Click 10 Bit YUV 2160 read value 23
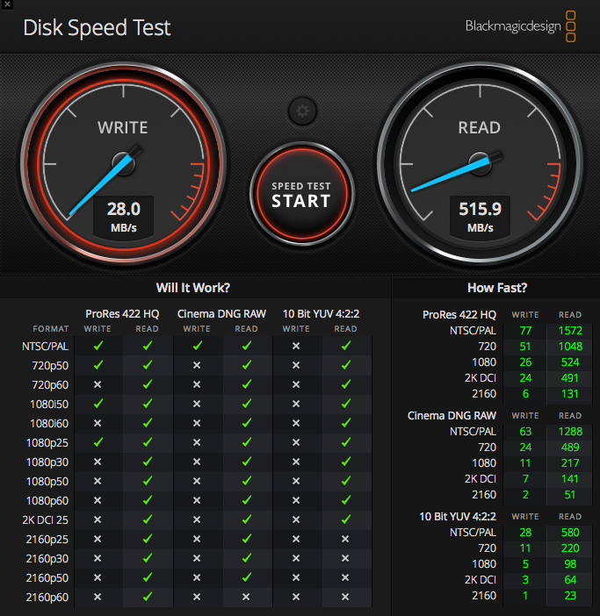 [570, 596]
